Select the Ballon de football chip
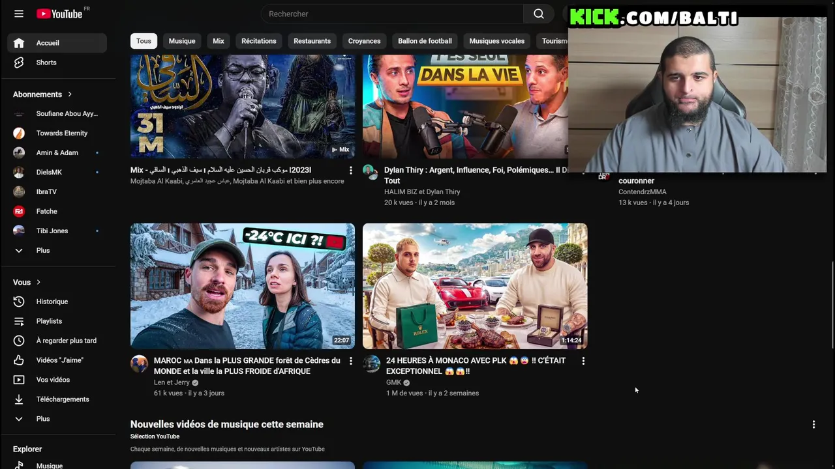Viewport: 835px width, 469px height. (x=425, y=41)
